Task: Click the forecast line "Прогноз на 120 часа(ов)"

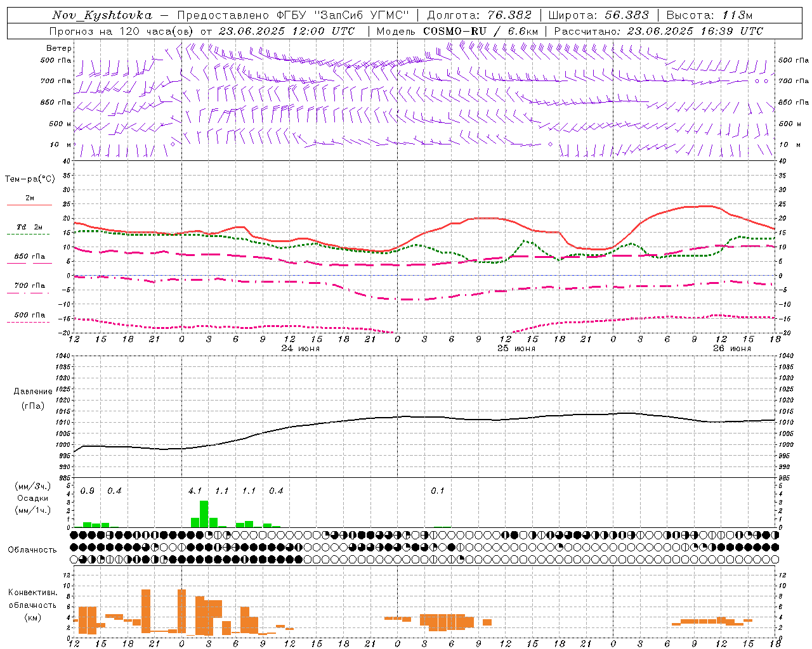Action: pos(122,31)
